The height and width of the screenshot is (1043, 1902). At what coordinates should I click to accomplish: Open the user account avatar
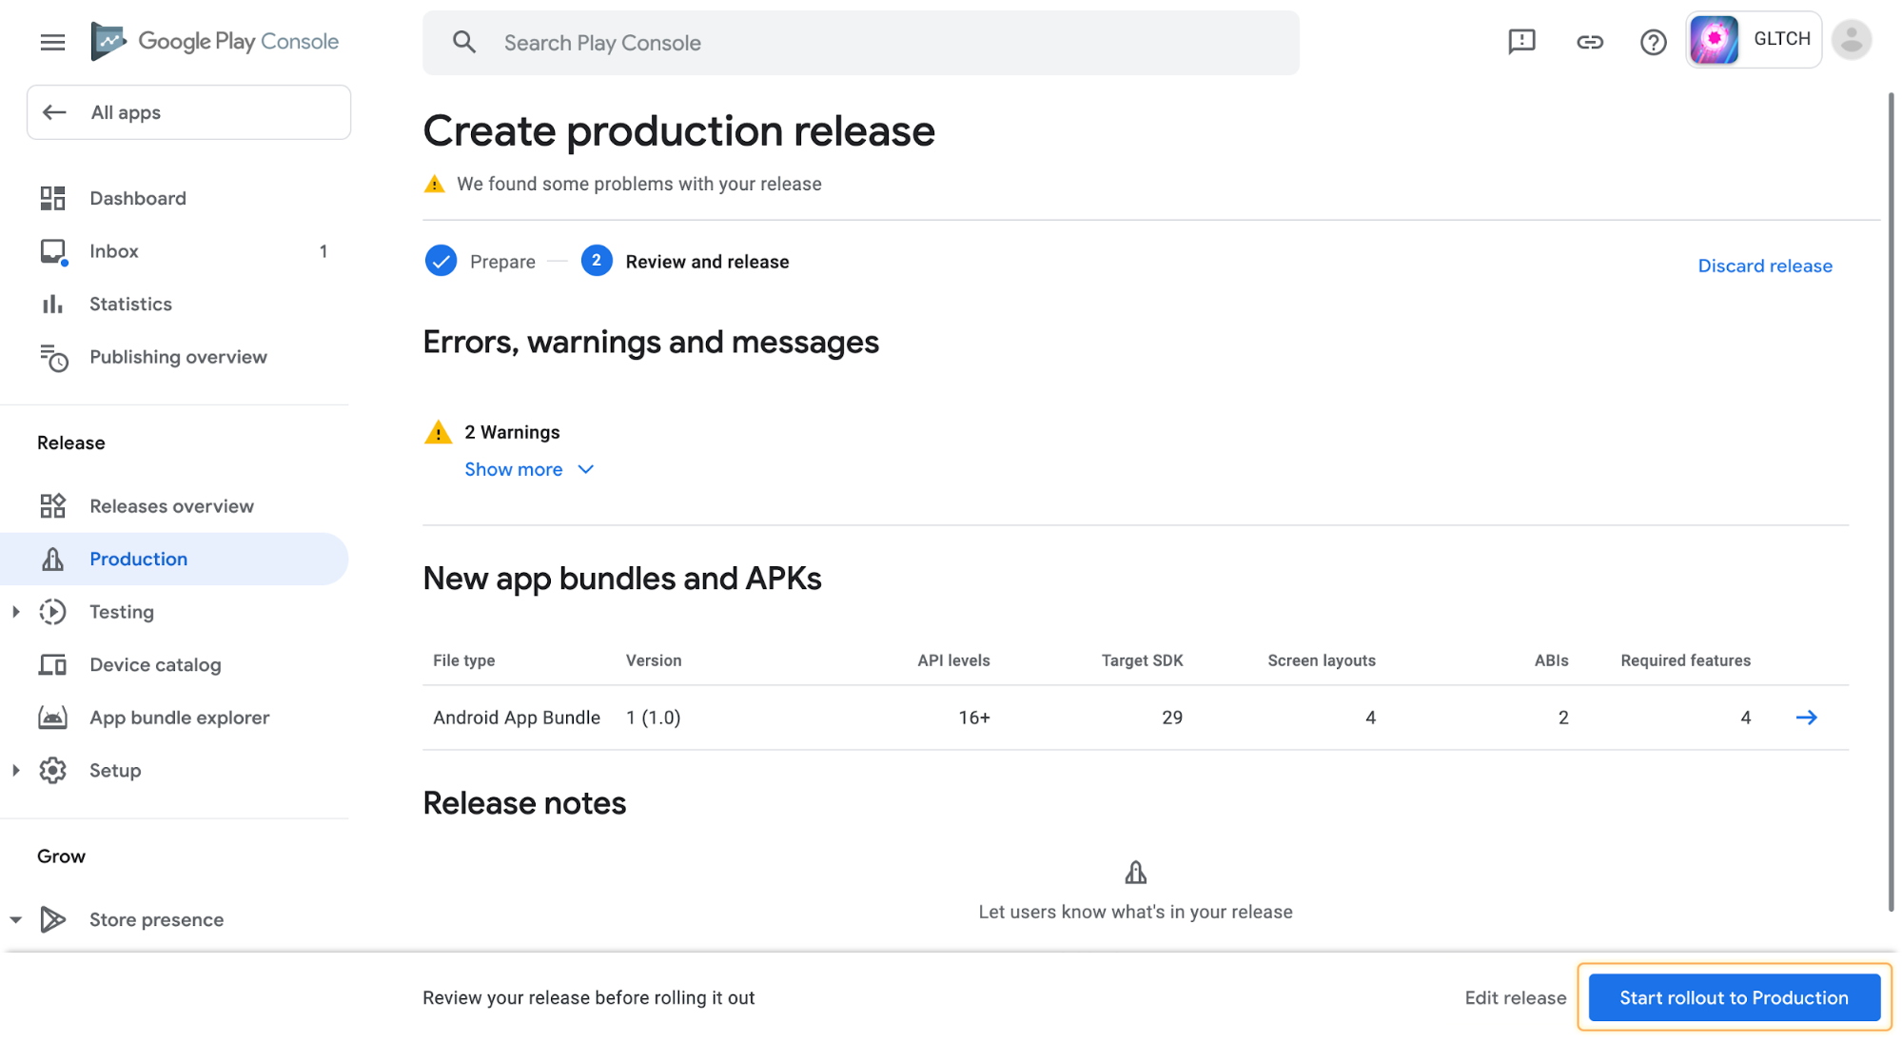1851,40
